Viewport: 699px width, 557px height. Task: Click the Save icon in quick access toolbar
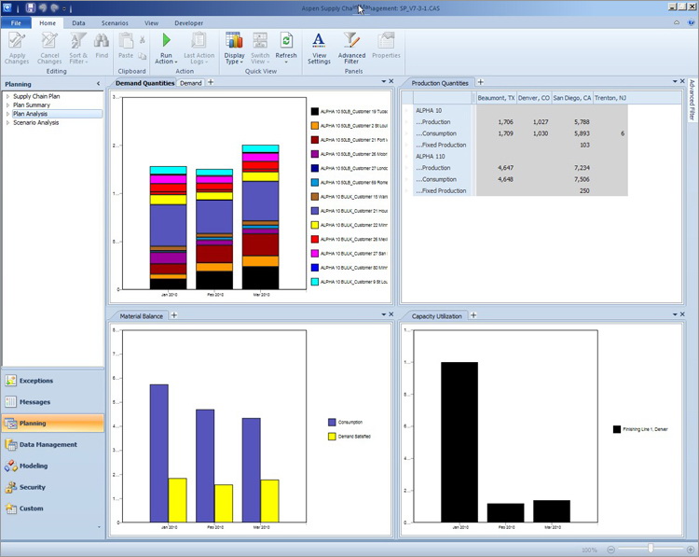pos(31,7)
